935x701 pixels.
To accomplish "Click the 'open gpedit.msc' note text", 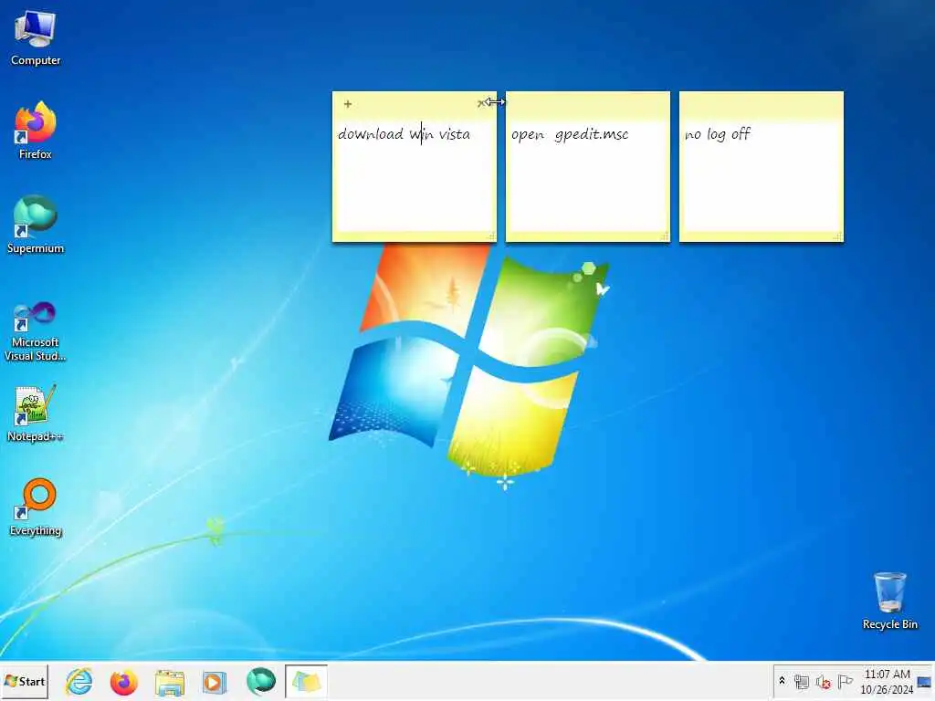I will point(570,135).
